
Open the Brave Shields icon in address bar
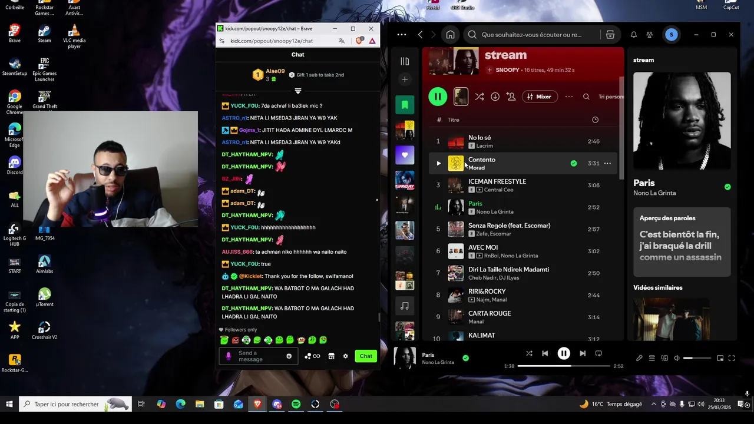point(360,41)
